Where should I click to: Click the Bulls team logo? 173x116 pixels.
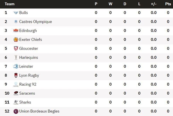pyautogui.click(x=16, y=13)
